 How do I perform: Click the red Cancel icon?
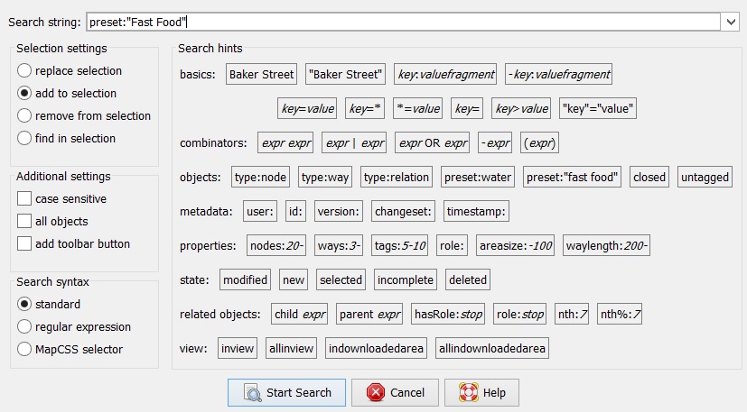376,392
